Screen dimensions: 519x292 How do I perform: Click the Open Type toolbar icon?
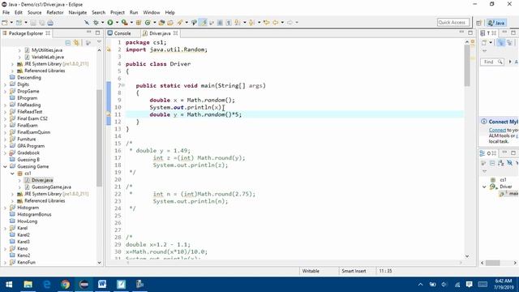click(161, 23)
